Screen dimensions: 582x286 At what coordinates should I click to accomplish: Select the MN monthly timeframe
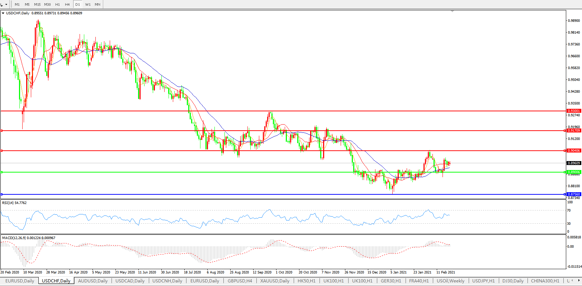pyautogui.click(x=98, y=4)
